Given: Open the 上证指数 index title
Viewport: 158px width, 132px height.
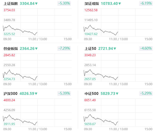Looking at the screenshot, I should (11, 4).
